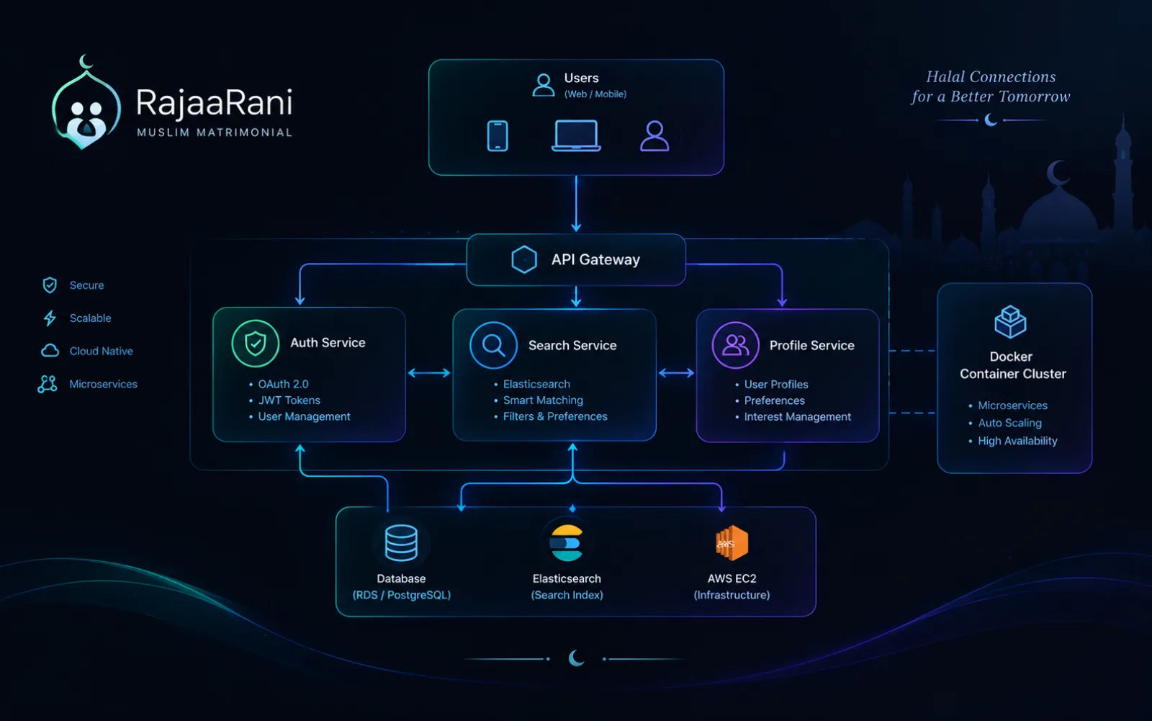
Task: Click the '(Search Index)' caption
Action: point(567,595)
